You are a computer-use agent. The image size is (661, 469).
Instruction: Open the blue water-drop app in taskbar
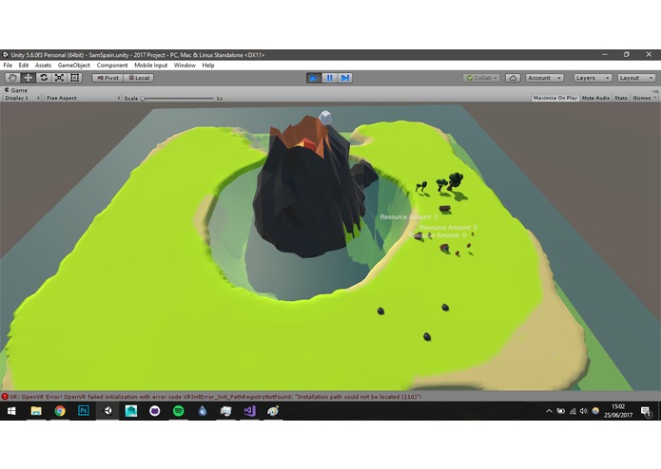pyautogui.click(x=203, y=411)
